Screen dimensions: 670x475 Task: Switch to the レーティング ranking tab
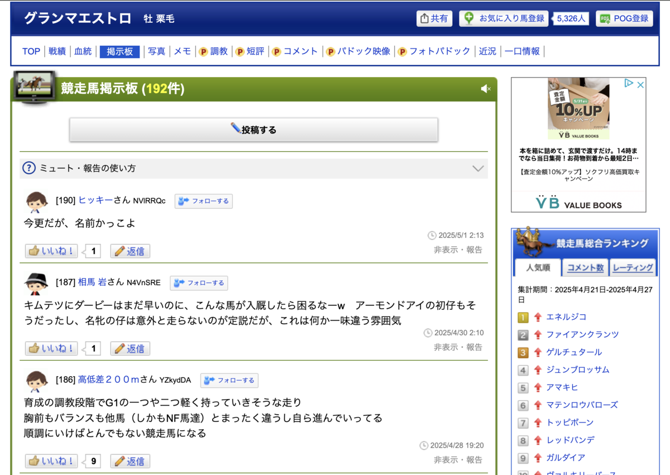point(633,267)
